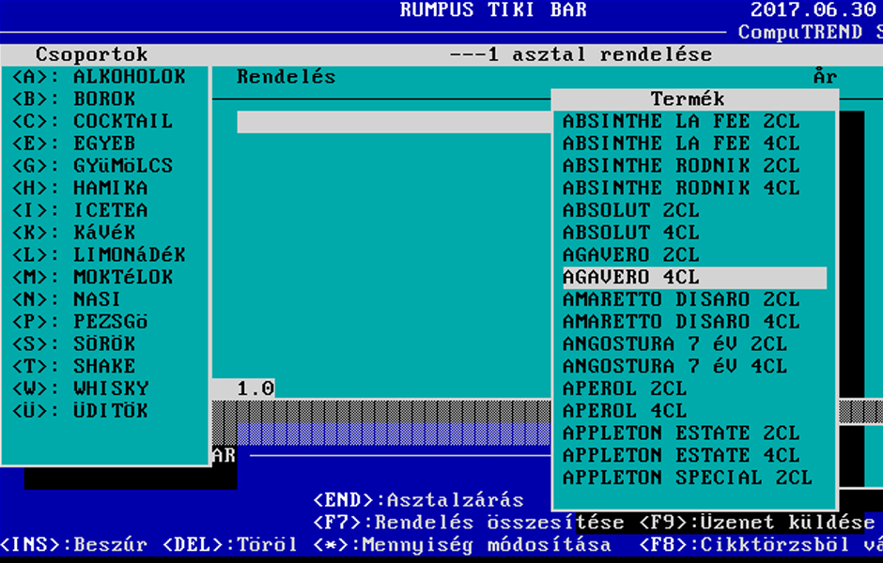Select ABSINTHE RODNIK 4CL
The width and height of the screenshot is (883, 563).
(681, 188)
